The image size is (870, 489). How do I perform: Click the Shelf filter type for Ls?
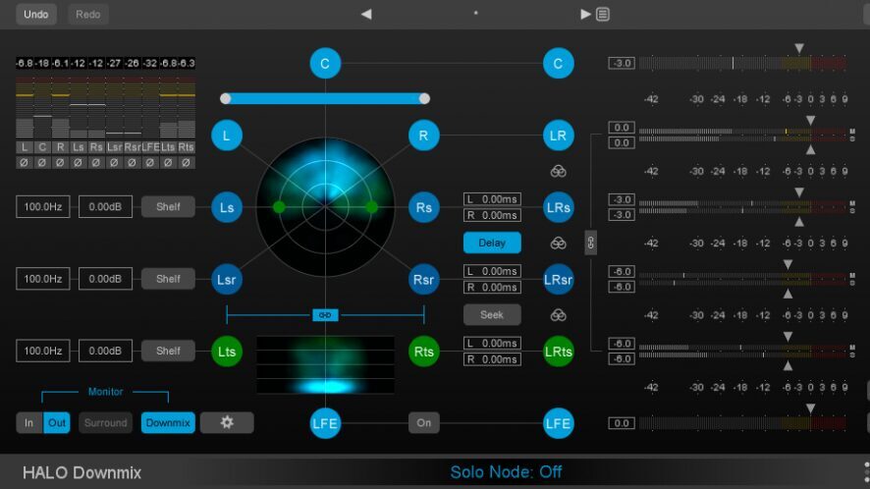168,207
